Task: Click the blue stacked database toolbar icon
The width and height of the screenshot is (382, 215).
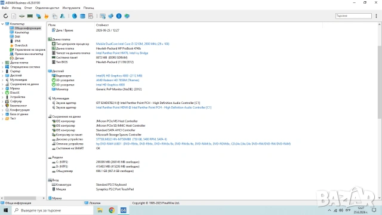Action: [x=82, y=16]
